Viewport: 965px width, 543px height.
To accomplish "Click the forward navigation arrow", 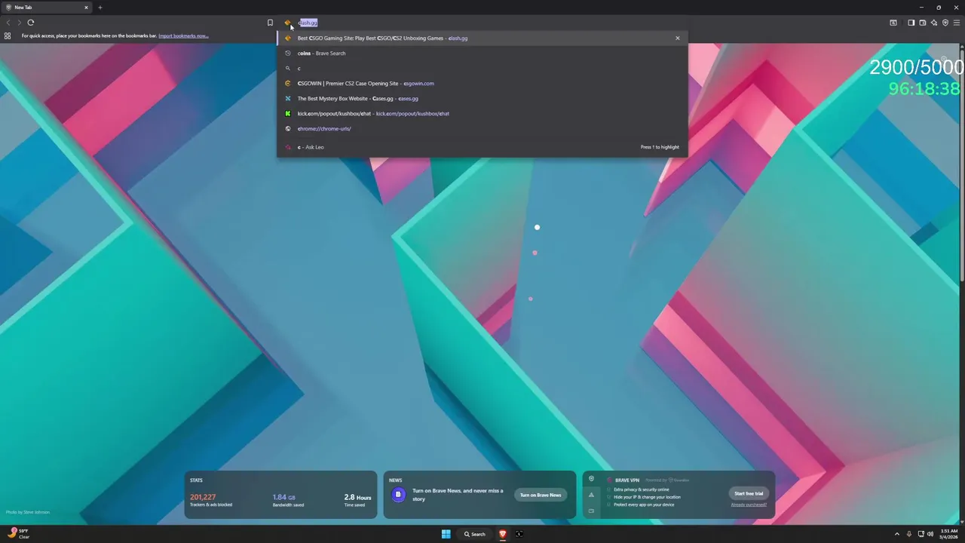I will [x=20, y=23].
